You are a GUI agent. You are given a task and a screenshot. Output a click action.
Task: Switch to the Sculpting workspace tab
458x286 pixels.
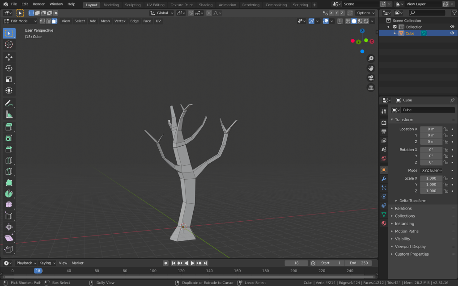132,5
